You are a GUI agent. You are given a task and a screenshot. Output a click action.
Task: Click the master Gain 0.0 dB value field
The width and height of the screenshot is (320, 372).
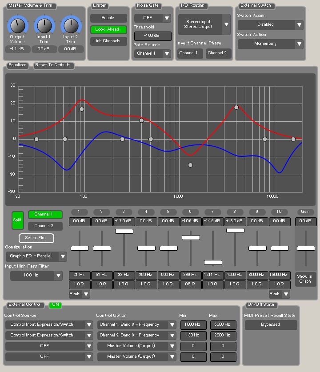tap(305, 221)
